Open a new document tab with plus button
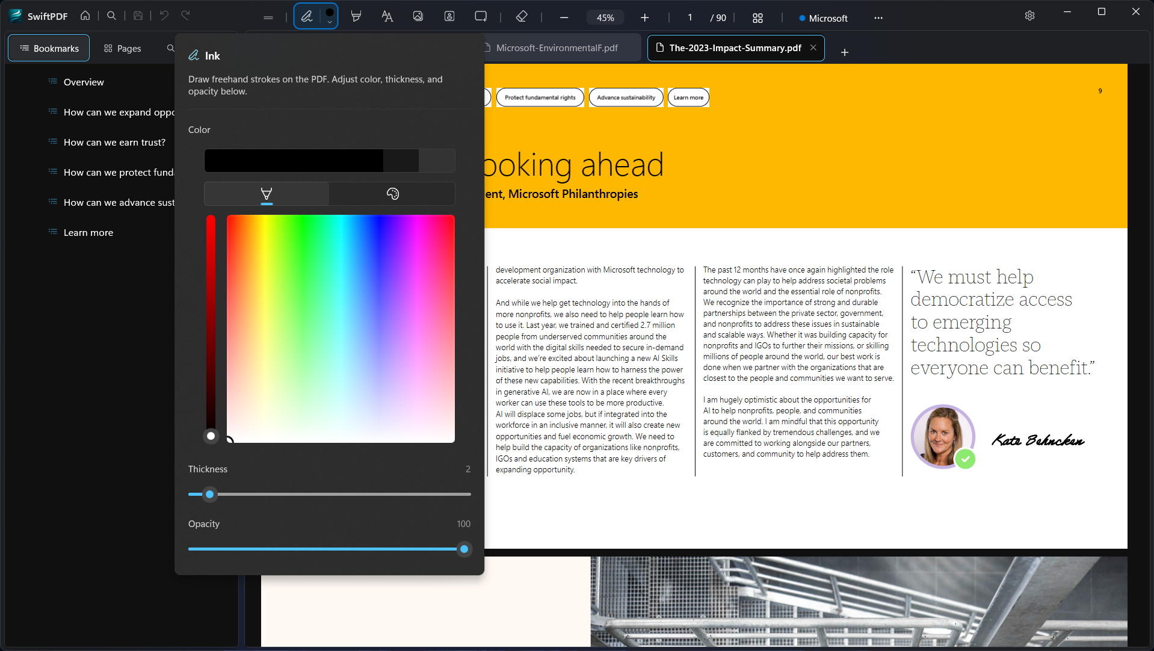Viewport: 1154px width, 651px height. [844, 52]
